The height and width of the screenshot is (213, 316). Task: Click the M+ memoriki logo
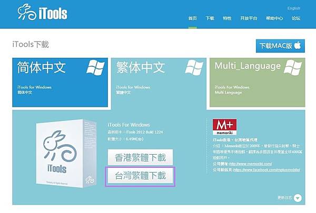tap(224, 127)
